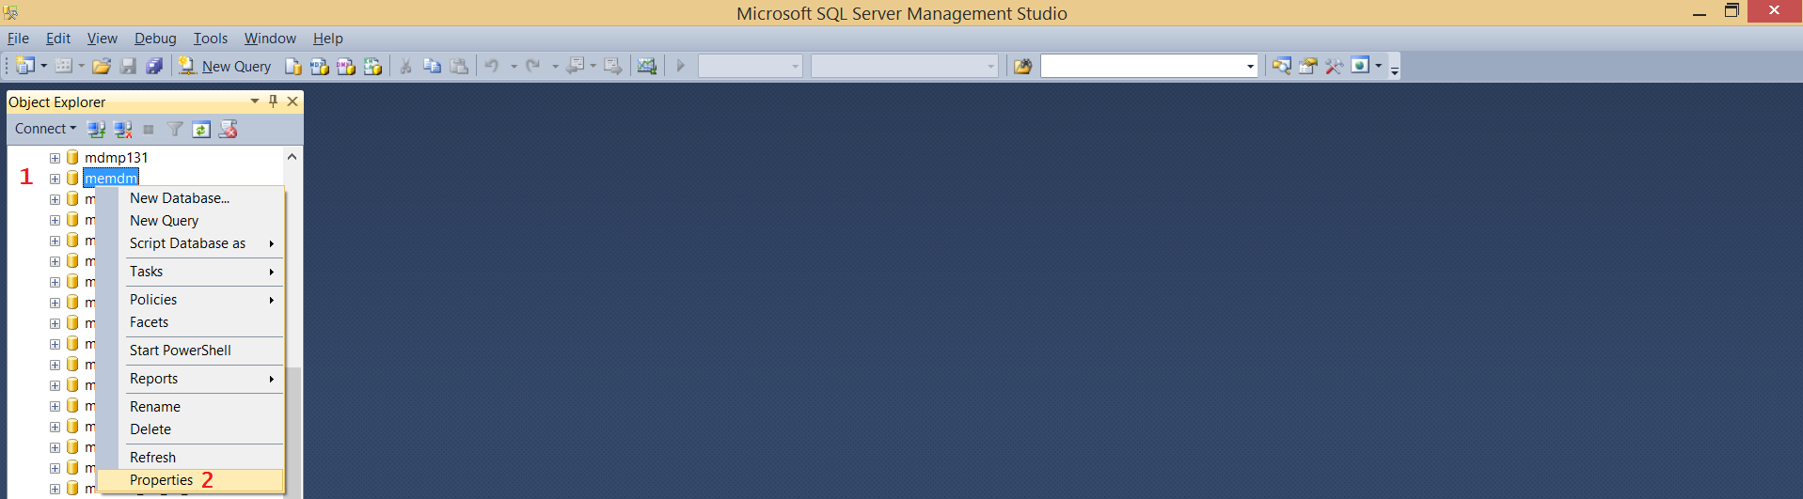The height and width of the screenshot is (499, 1803).
Task: Expand the mdmp131 database node
Action: (55, 158)
